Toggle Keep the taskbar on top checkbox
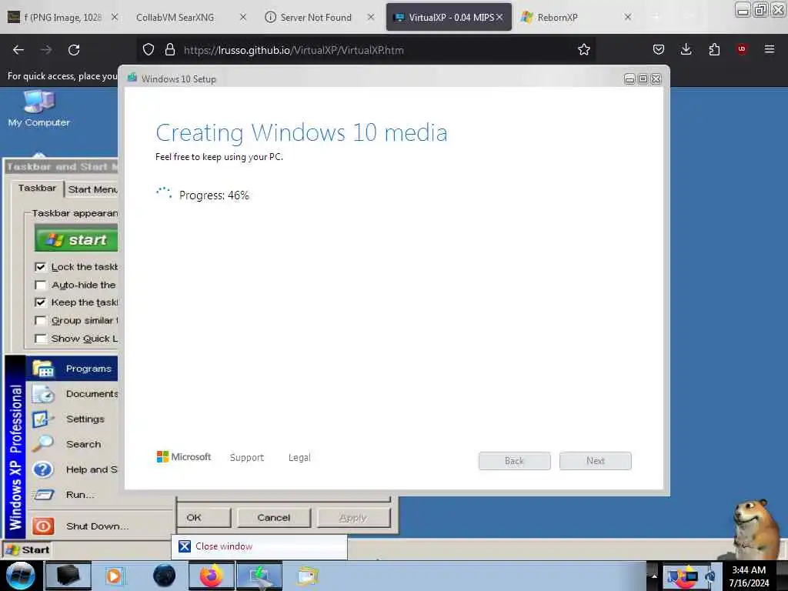The height and width of the screenshot is (591, 788). (x=40, y=302)
